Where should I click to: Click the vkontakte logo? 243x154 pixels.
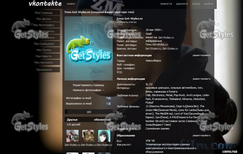point(45,4)
